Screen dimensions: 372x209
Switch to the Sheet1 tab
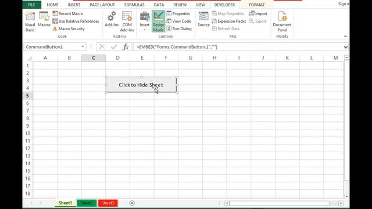point(65,203)
